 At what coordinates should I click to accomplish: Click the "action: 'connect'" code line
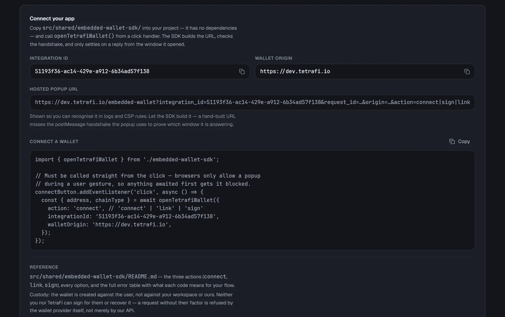coord(125,208)
